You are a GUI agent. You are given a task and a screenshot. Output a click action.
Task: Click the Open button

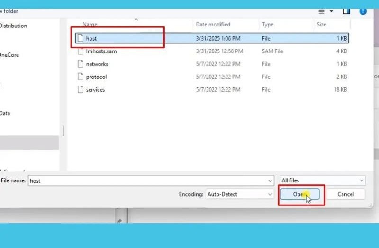tap(300, 194)
